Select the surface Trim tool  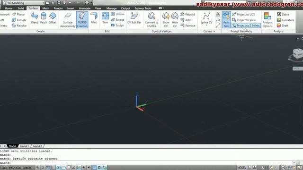click(105, 18)
